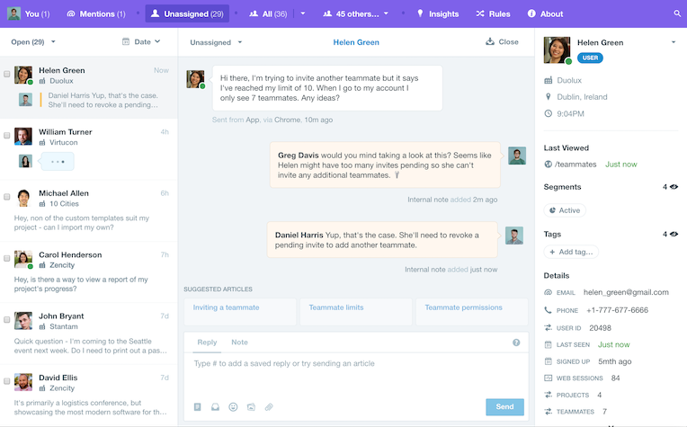Check John Bryant conversation checkbox
The image size is (687, 427).
pyautogui.click(x=7, y=320)
